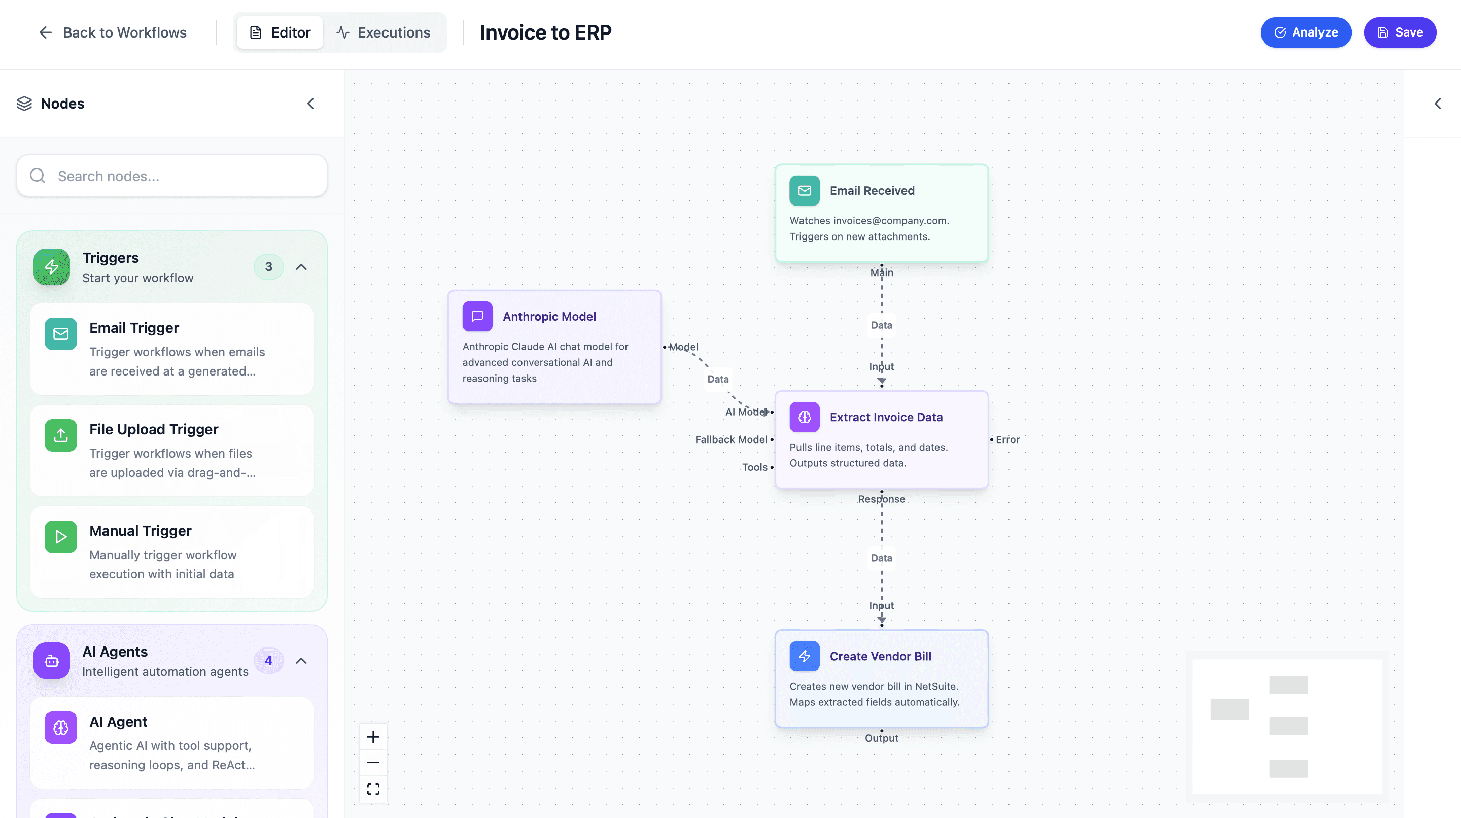Viewport: 1461px width, 818px height.
Task: Collapse the Triggers category
Action: click(301, 267)
